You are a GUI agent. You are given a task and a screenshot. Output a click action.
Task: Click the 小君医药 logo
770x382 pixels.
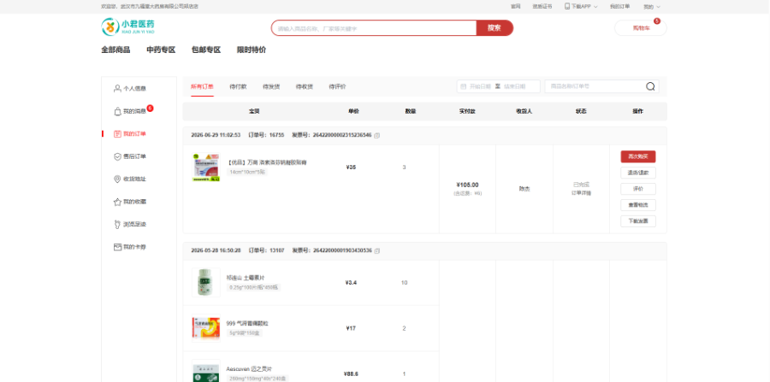pyautogui.click(x=128, y=27)
